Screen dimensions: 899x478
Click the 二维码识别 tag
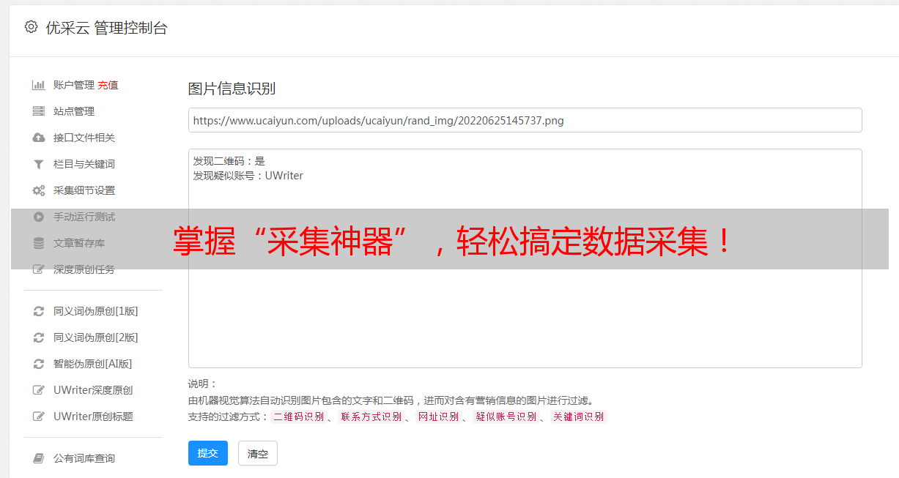pos(298,417)
